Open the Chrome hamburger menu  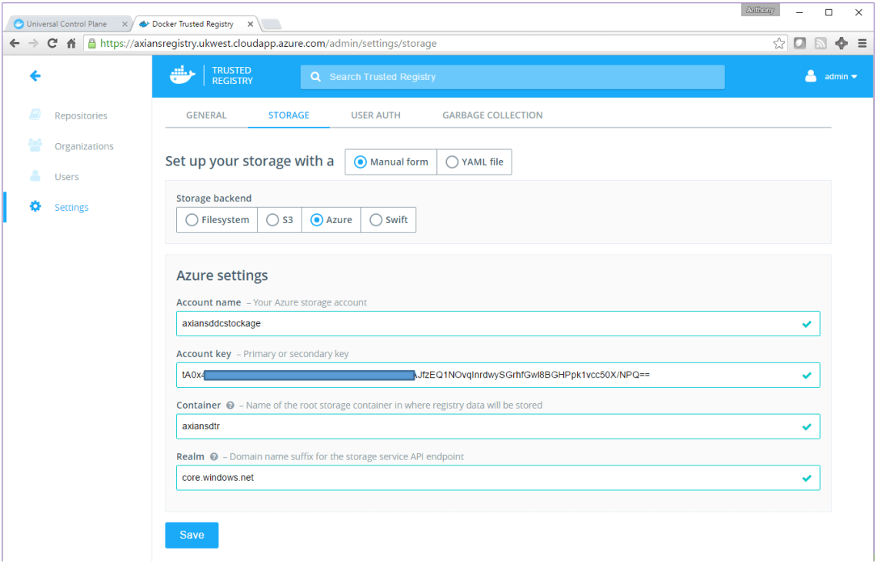862,43
